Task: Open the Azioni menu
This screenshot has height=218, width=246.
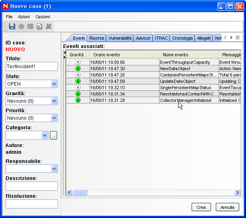Action: 24,17
